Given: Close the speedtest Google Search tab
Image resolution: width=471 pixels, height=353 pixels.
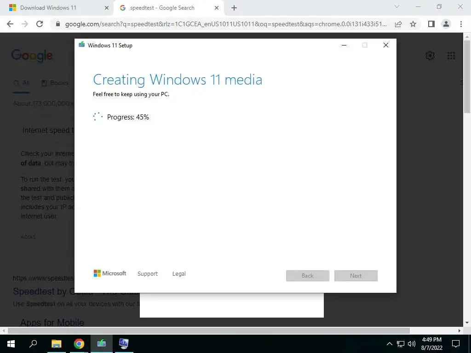Looking at the screenshot, I should tap(217, 8).
